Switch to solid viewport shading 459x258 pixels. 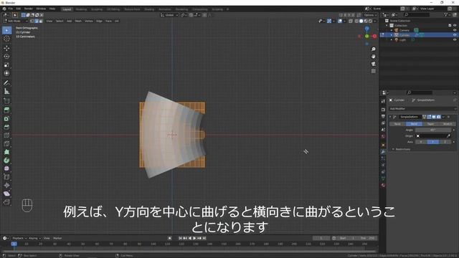pyautogui.click(x=361, y=21)
